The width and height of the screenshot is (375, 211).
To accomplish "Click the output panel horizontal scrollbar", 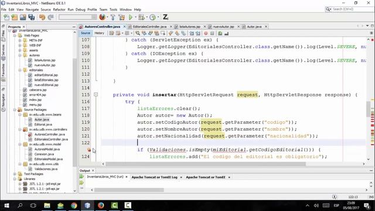I will coord(129,190).
